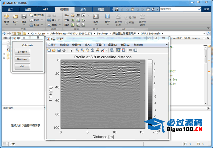Click the Broaden button
Image resolution: width=213 pixels, height=148 pixels.
[22, 52]
